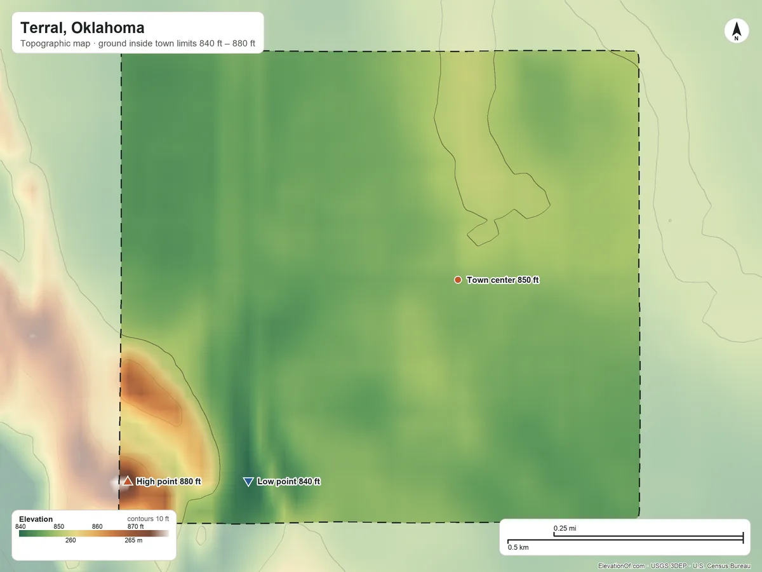Click the 'Town center 850 ft' label
Screen dimensions: 762x572
(502, 280)
